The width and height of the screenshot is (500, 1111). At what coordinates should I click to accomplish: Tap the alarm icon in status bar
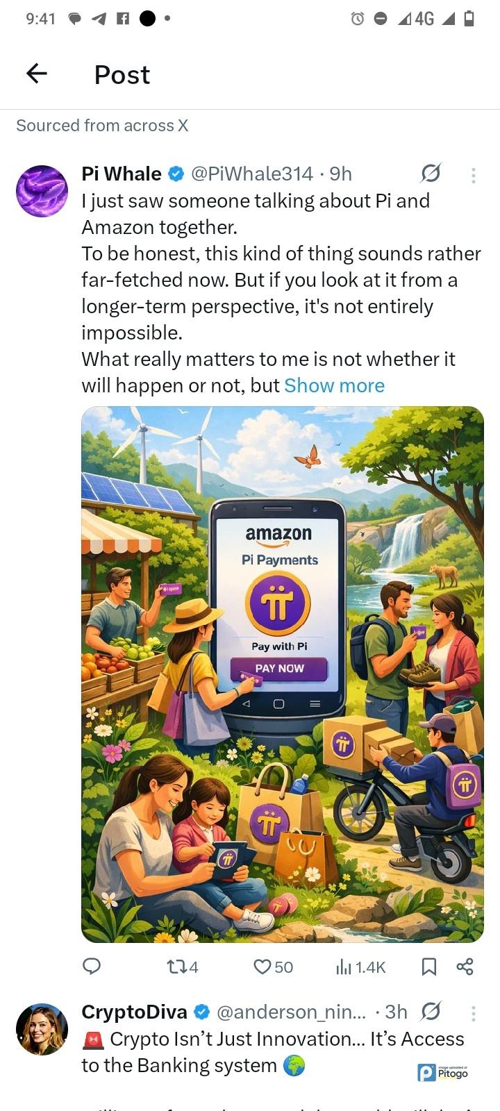click(358, 19)
